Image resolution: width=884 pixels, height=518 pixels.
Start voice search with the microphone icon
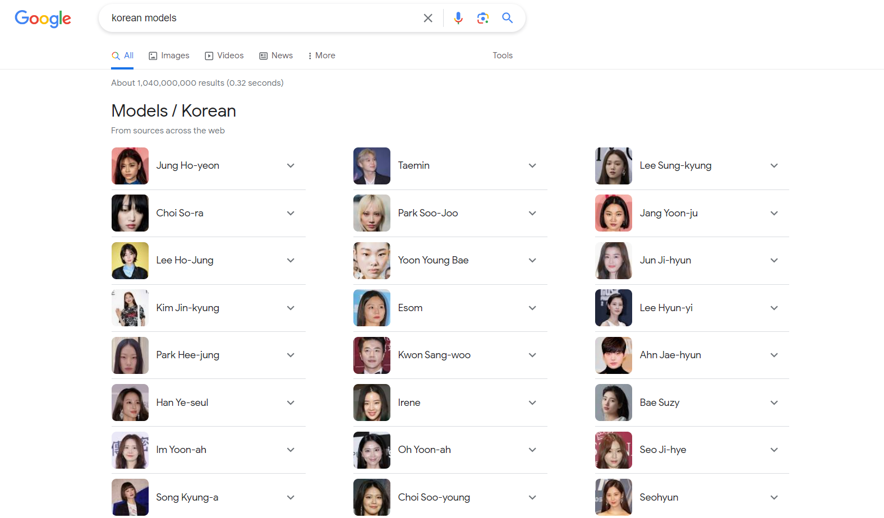[458, 18]
